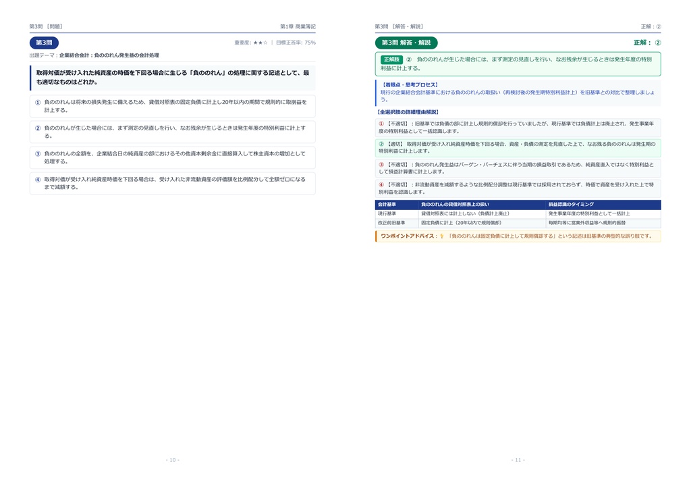Click the small 正解:② in the right page header
691x489 pixels.
651,27
